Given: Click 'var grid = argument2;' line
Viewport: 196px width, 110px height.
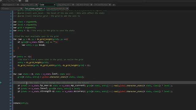Looking at the screenshot, I should pos(24,28).
